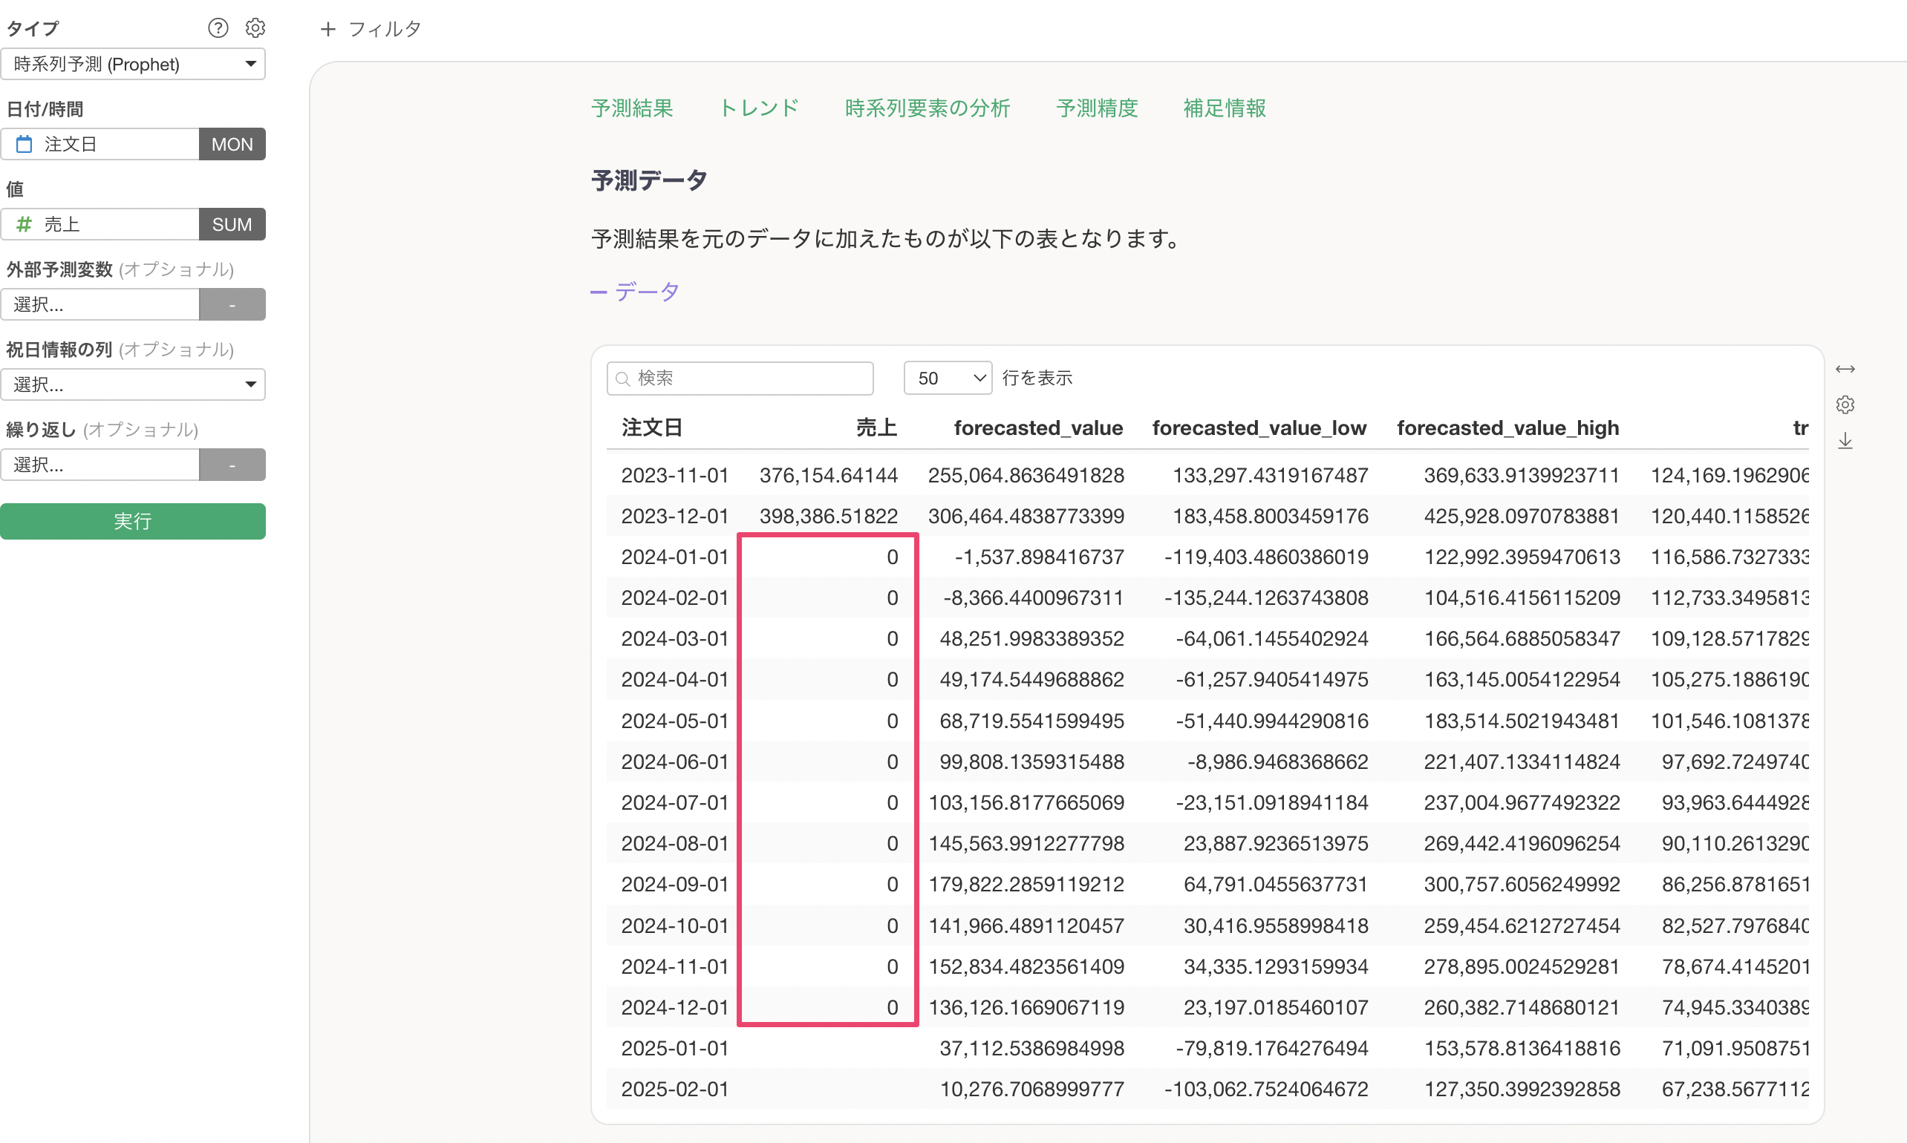1907x1143 pixels.
Task: Sort by the 注文日 column header
Action: coord(652,428)
